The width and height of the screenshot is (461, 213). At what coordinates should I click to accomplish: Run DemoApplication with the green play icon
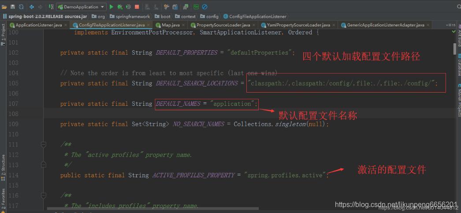pyautogui.click(x=112, y=7)
